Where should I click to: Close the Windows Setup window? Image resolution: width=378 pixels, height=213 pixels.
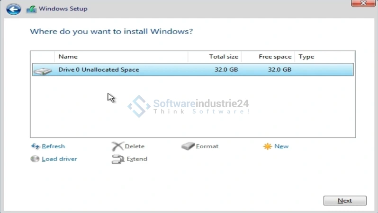(363, 3)
